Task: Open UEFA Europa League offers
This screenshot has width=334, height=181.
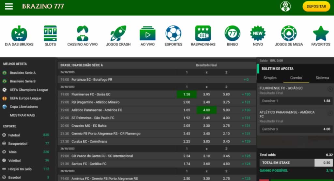Action: (x=25, y=98)
